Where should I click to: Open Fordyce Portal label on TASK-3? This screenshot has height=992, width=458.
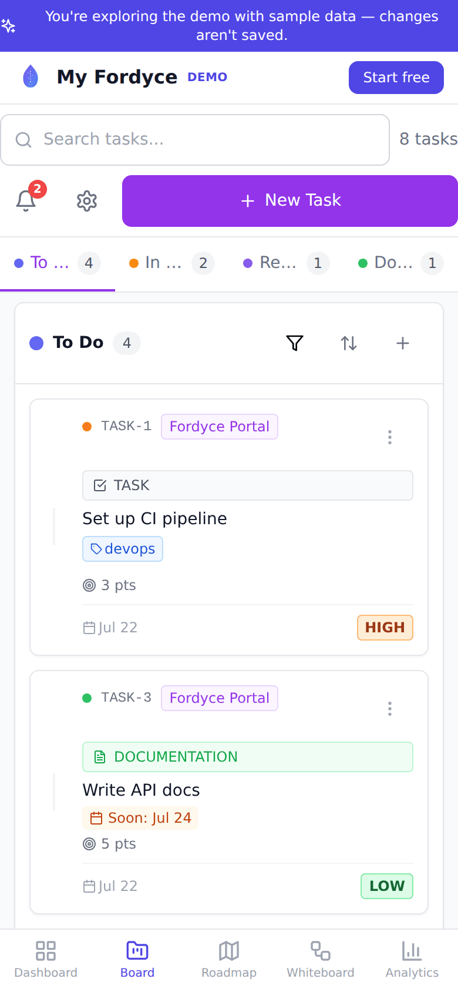click(x=220, y=698)
